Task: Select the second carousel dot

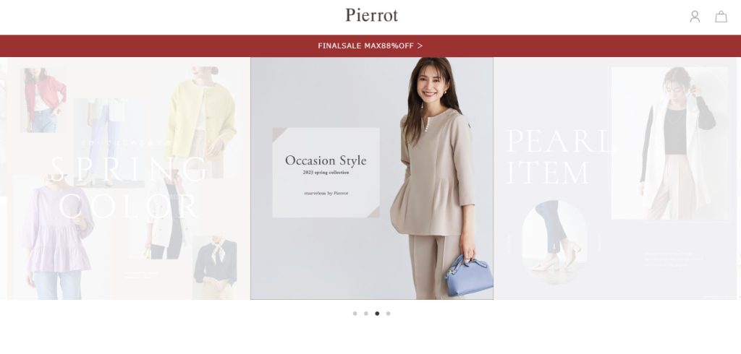Action: [365, 314]
